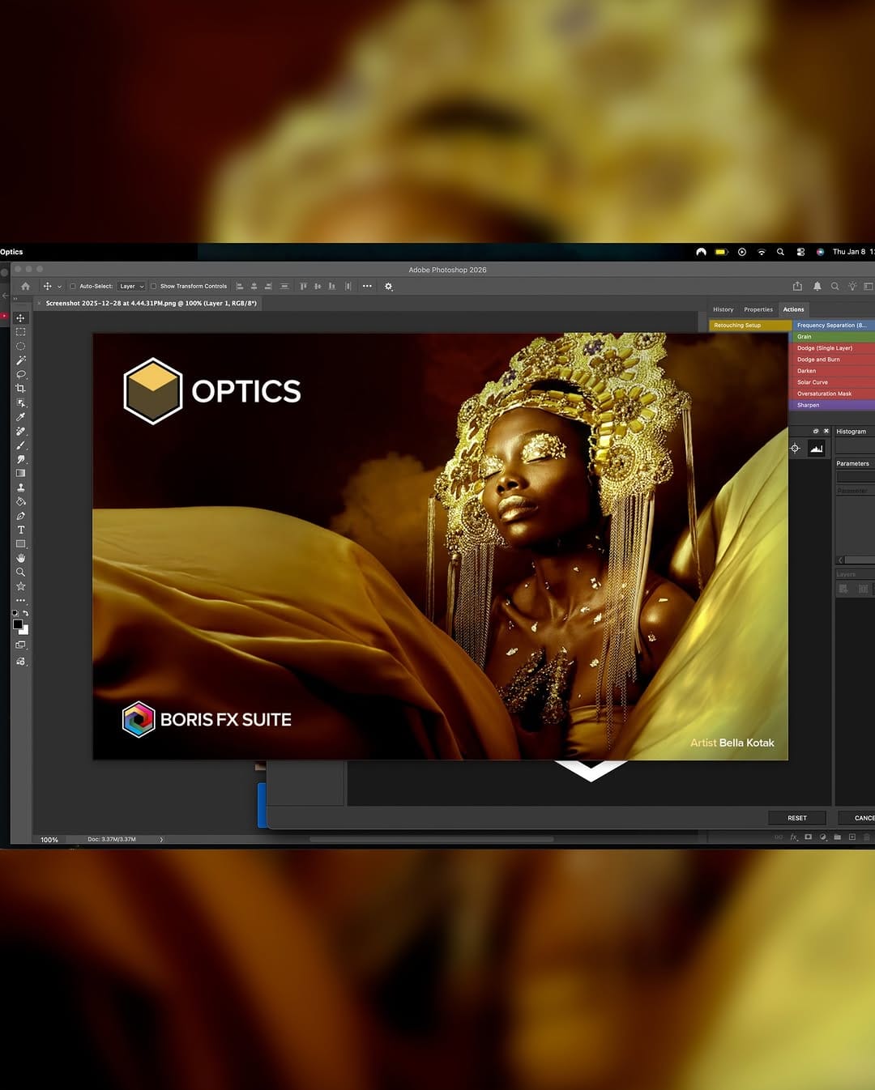This screenshot has height=1090, width=875.
Task: Align horizontal centers in options bar
Action: pos(254,286)
